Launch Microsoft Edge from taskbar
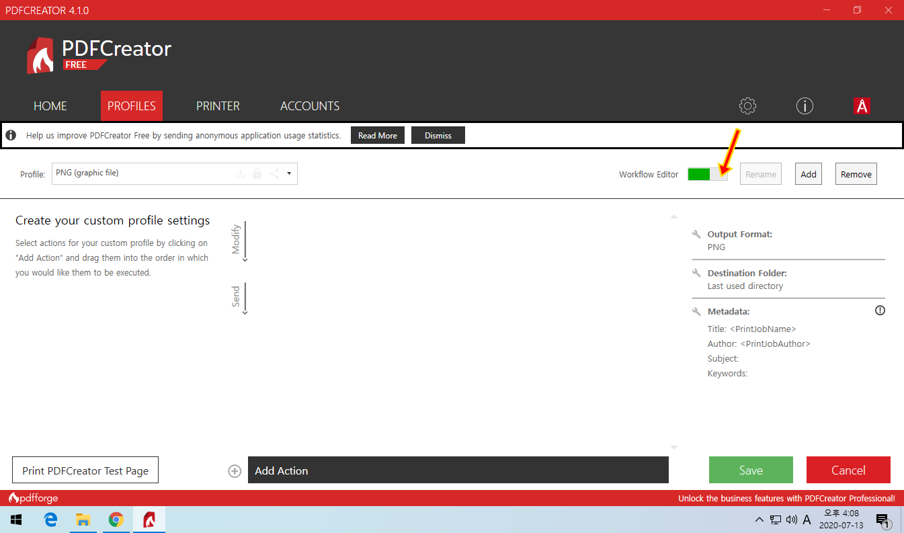The width and height of the screenshot is (904, 533). (50, 520)
